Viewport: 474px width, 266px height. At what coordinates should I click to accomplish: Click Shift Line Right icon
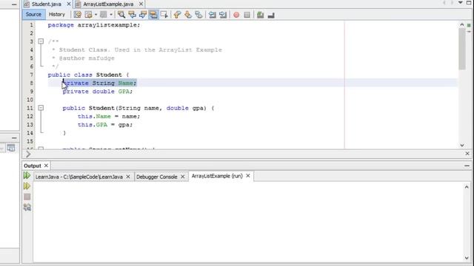(x=223, y=15)
